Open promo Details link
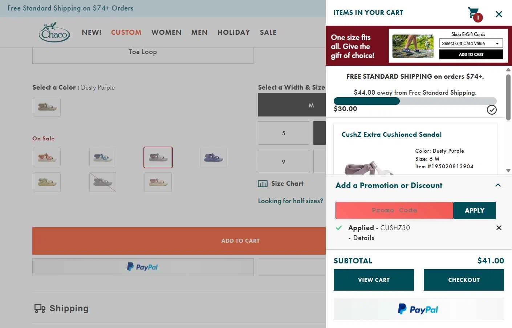The image size is (512, 328). click(x=363, y=238)
